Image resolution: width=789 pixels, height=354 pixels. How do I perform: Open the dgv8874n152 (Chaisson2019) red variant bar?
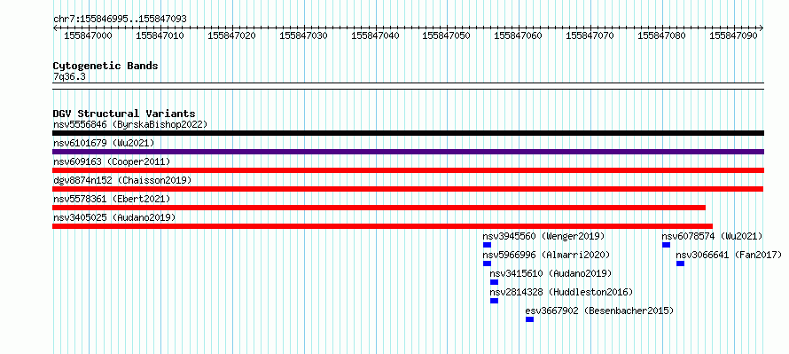pos(408,189)
